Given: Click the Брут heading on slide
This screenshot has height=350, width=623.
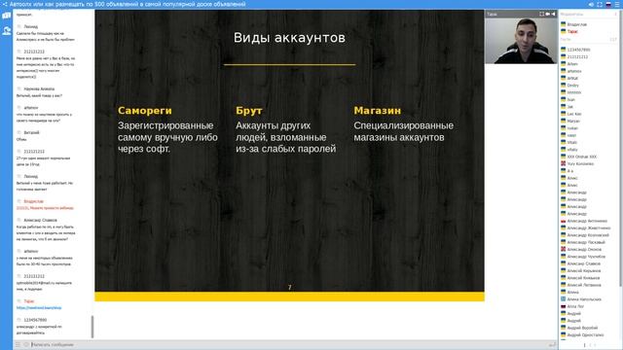Looking at the screenshot, I should click(249, 111).
